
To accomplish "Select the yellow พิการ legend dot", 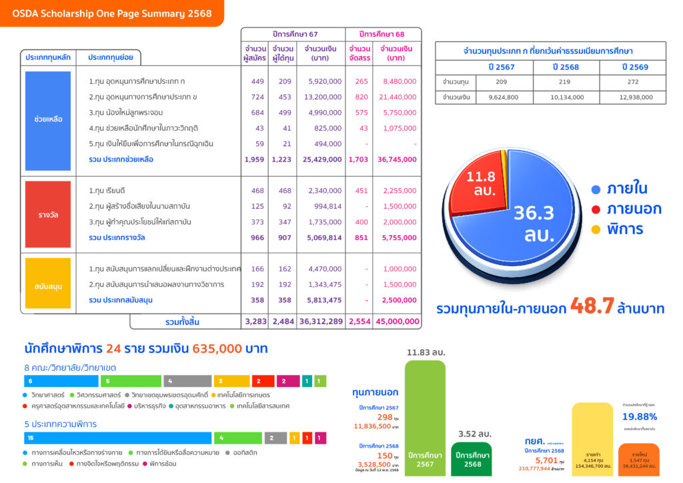I will (595, 230).
